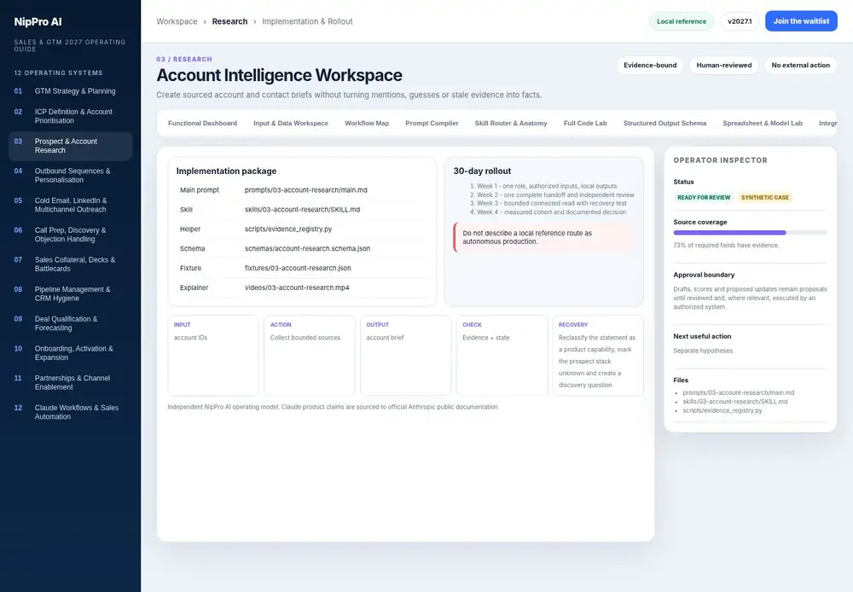This screenshot has height=592, width=853.
Task: Click the CHECK card Evidence + state
Action: pos(502,355)
